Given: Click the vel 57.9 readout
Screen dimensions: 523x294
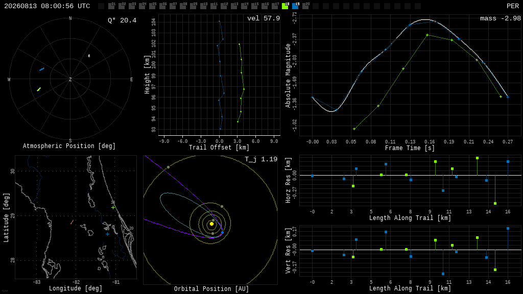Looking at the screenshot, I should (x=264, y=18).
